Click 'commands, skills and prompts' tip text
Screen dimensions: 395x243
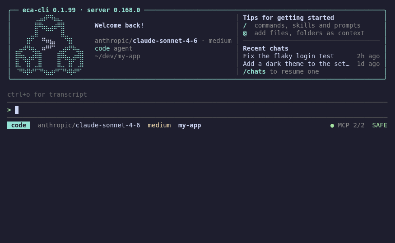click(x=307, y=25)
